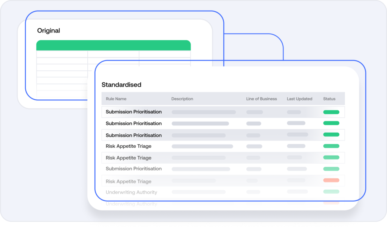
Task: Click the status pill on the second Submission Prioritisation row
Action: (x=331, y=123)
